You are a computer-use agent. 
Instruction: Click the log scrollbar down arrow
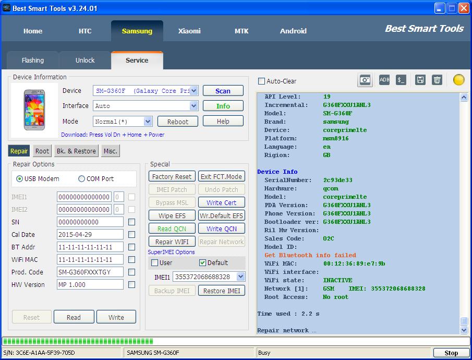point(464,330)
